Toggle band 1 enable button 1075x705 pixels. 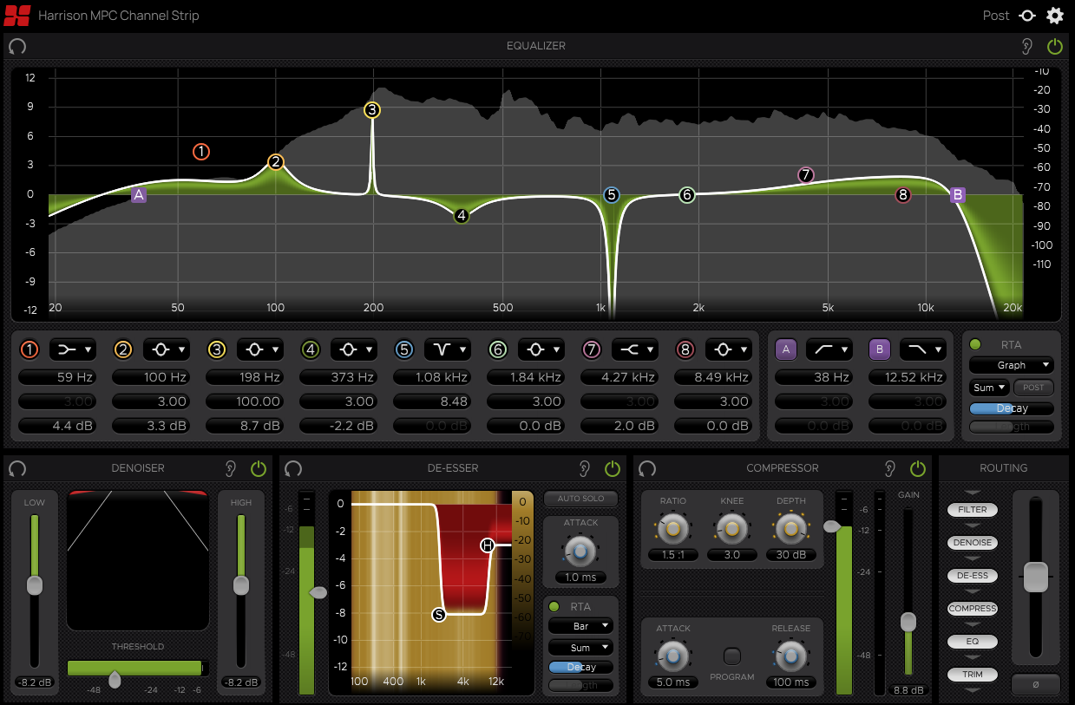[29, 349]
